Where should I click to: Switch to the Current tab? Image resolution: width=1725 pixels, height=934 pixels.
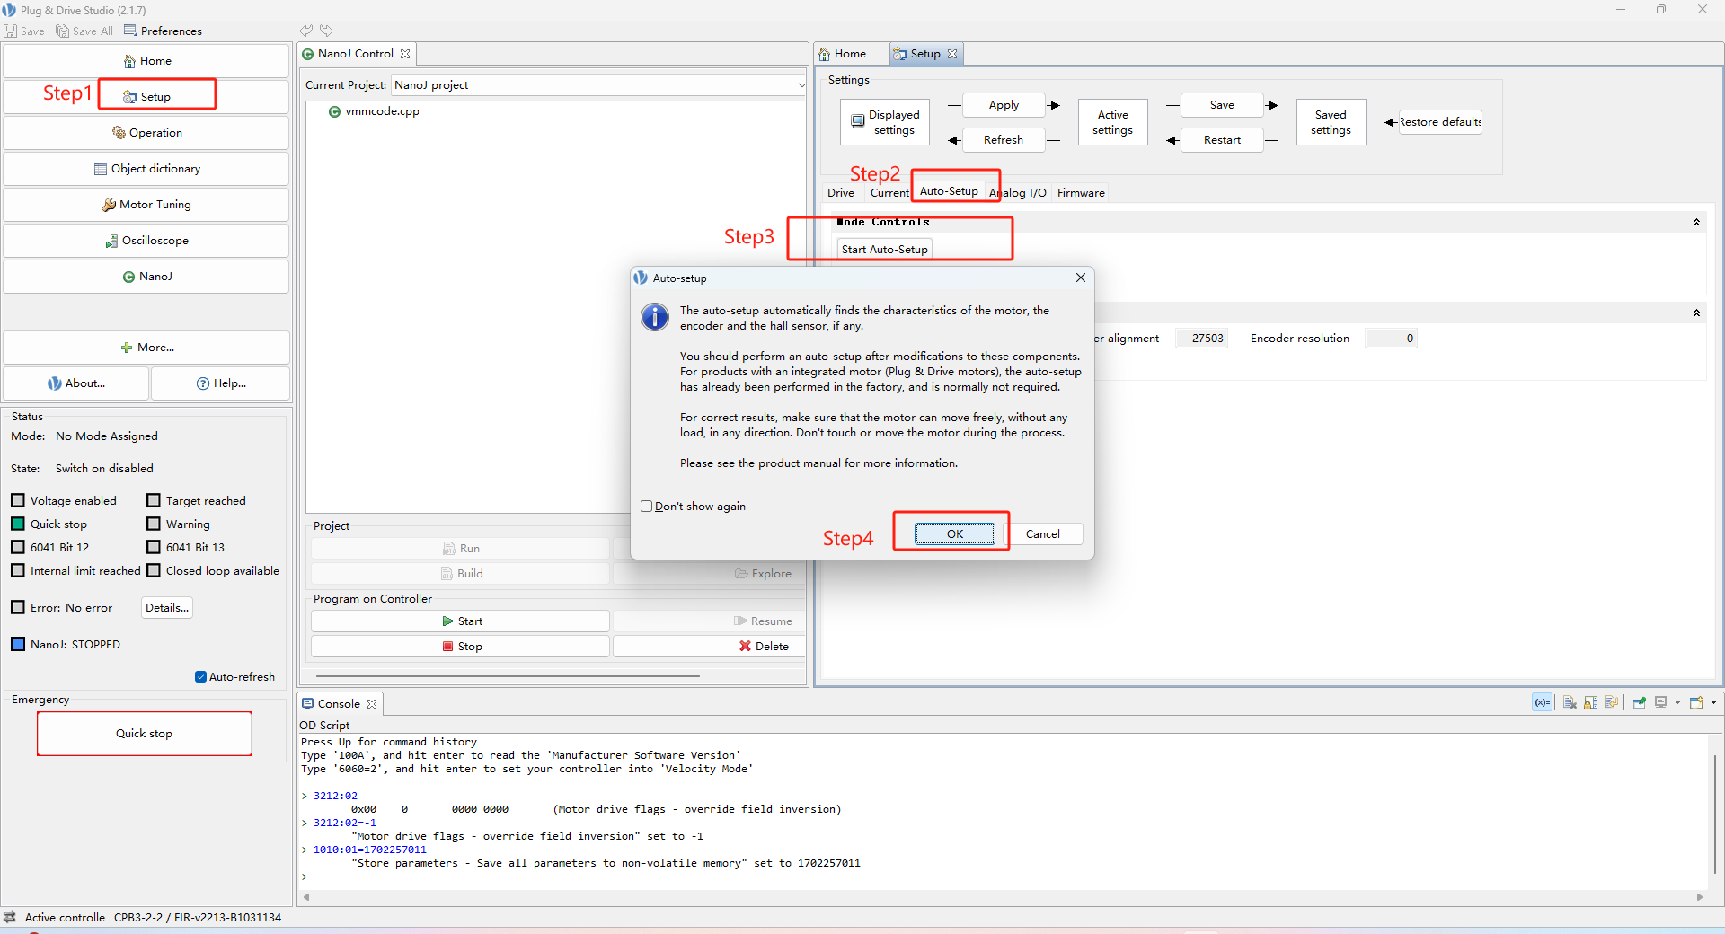pyautogui.click(x=889, y=193)
